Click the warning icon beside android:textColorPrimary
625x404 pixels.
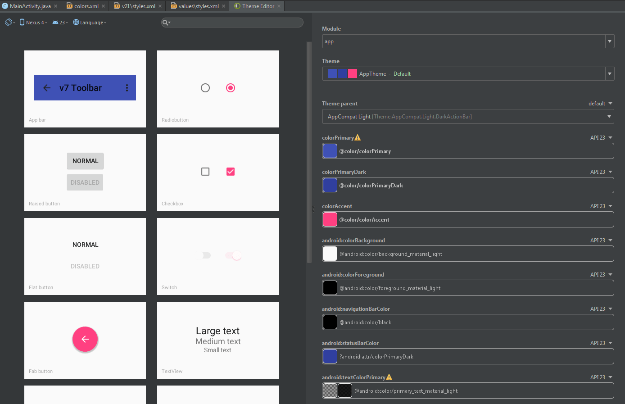389,377
